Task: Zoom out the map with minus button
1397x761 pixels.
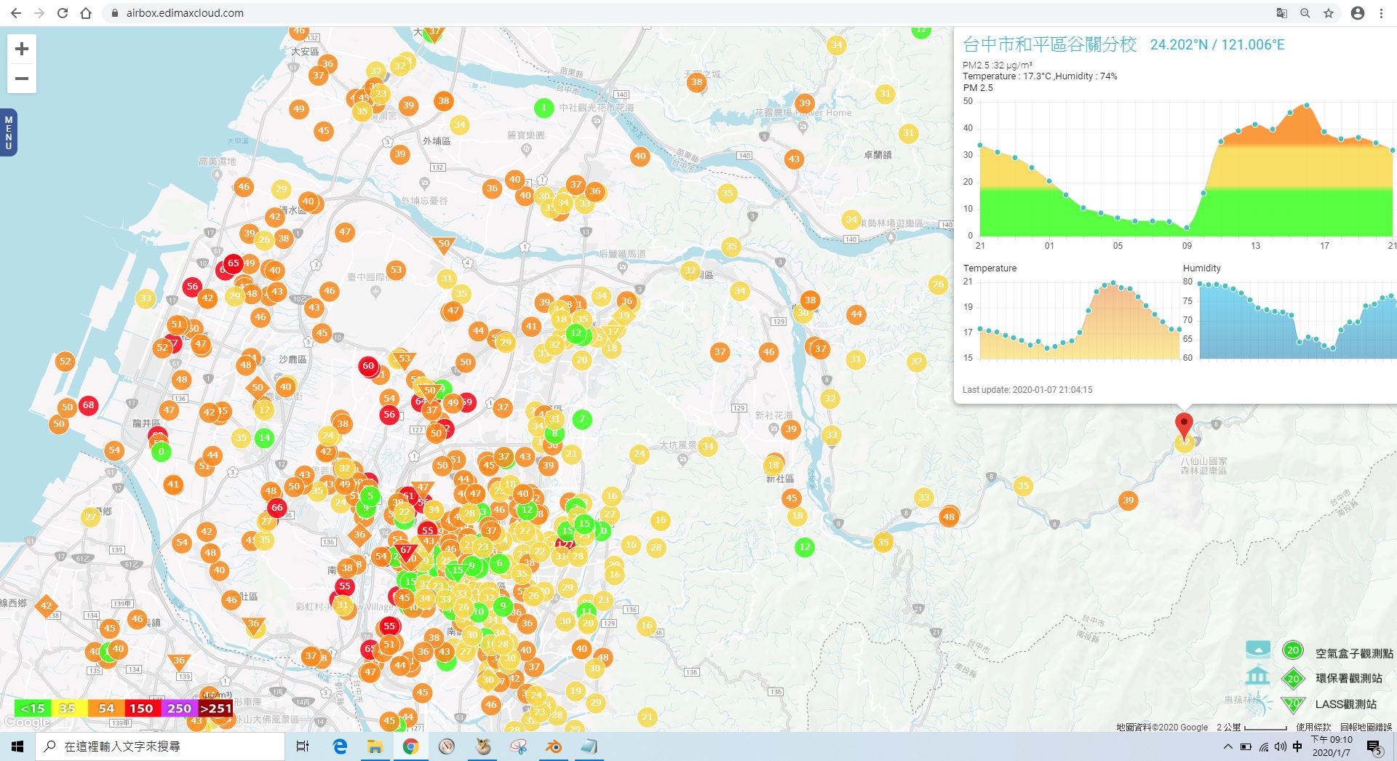Action: [22, 79]
